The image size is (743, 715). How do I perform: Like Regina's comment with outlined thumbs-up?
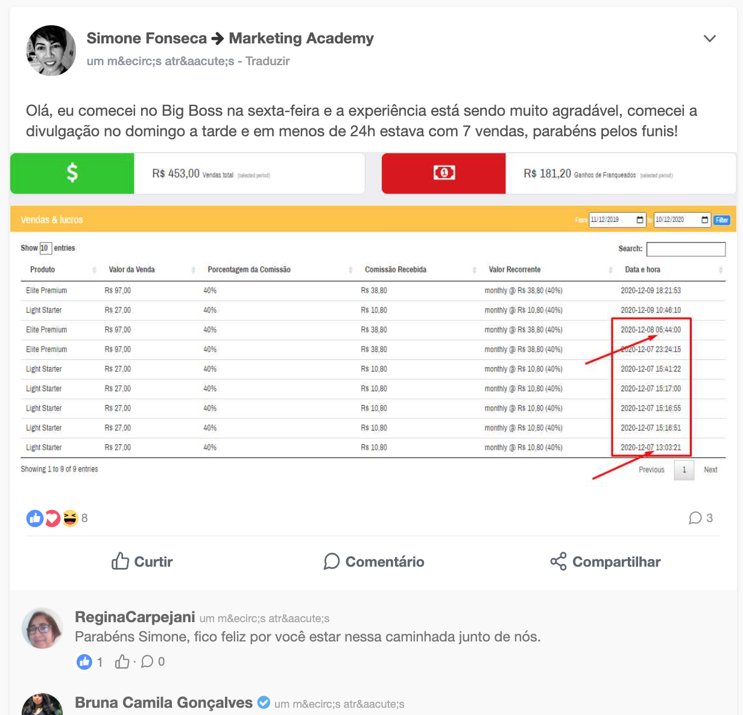click(x=122, y=662)
